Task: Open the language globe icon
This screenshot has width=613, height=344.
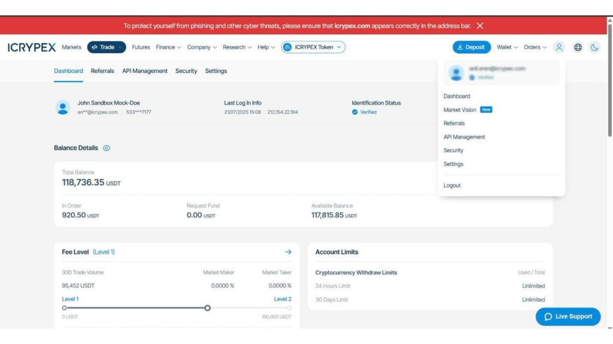Action: 578,47
